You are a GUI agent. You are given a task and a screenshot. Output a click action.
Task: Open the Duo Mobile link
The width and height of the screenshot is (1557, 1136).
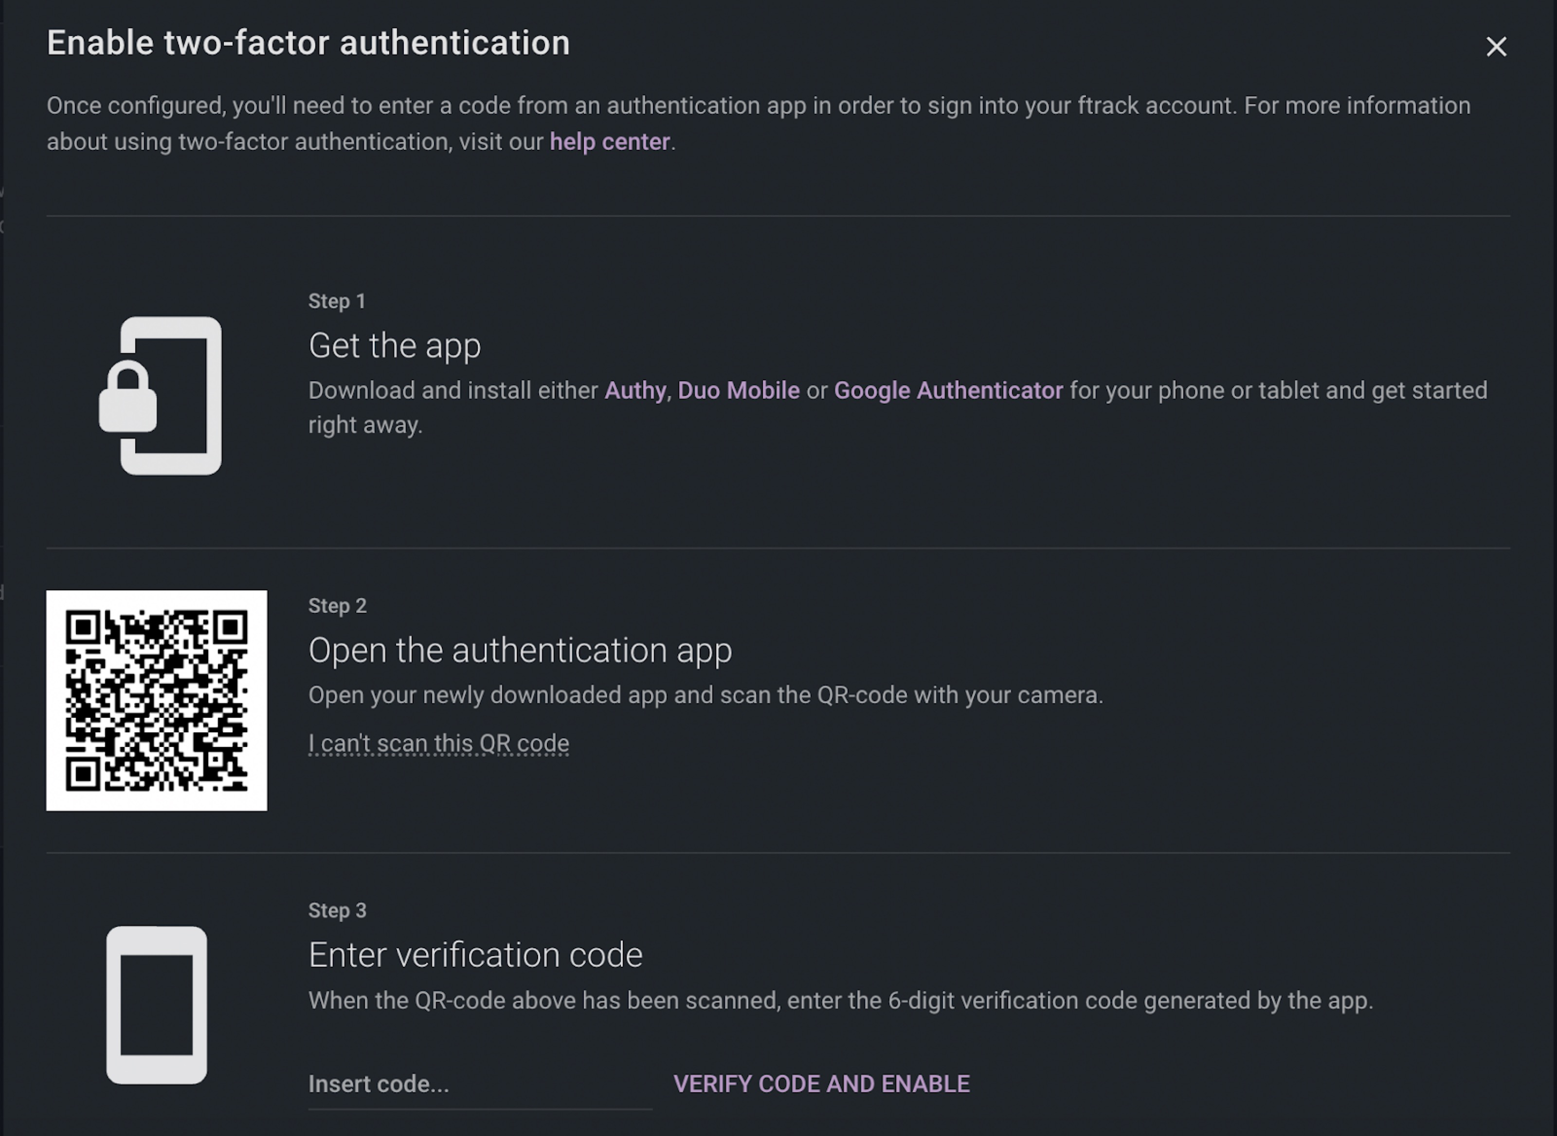pyautogui.click(x=738, y=390)
